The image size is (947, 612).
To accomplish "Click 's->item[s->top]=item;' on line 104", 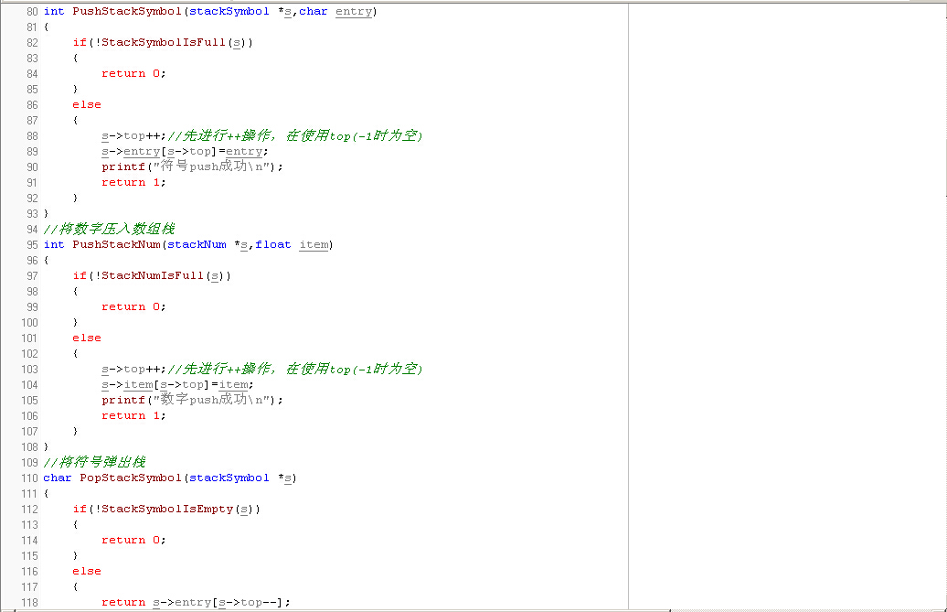I will pyautogui.click(x=177, y=385).
